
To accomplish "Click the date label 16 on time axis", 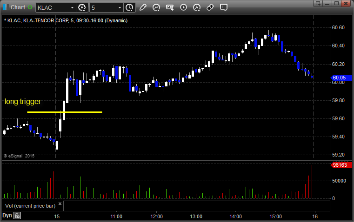I will (315, 216).
